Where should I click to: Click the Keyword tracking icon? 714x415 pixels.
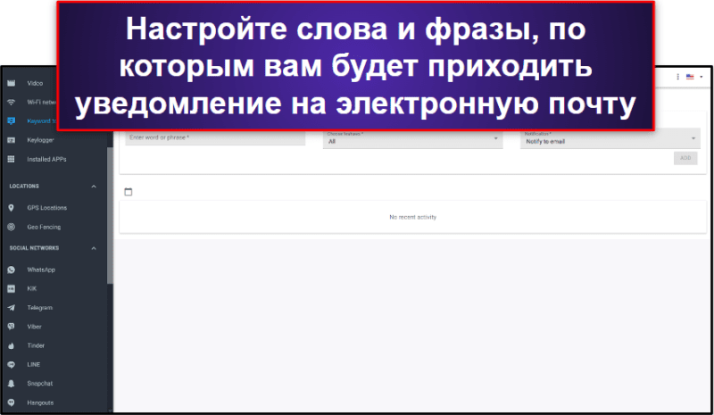(12, 120)
